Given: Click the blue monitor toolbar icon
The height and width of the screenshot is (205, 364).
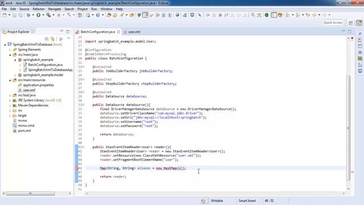Looking at the screenshot, I should tap(192, 15).
